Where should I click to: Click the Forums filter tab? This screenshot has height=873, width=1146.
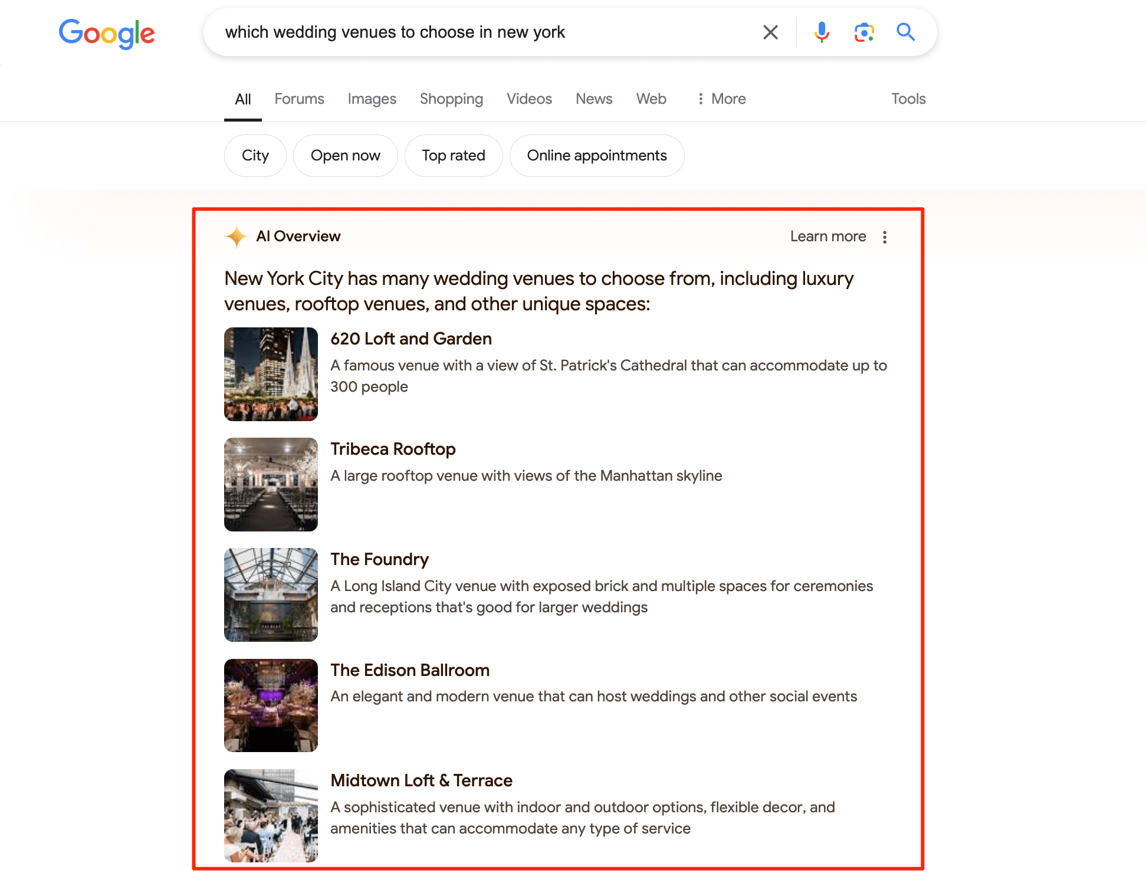pos(299,98)
